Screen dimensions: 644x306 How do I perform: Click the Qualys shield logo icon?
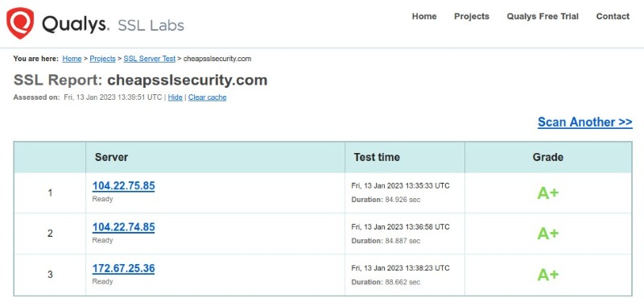click(x=19, y=23)
